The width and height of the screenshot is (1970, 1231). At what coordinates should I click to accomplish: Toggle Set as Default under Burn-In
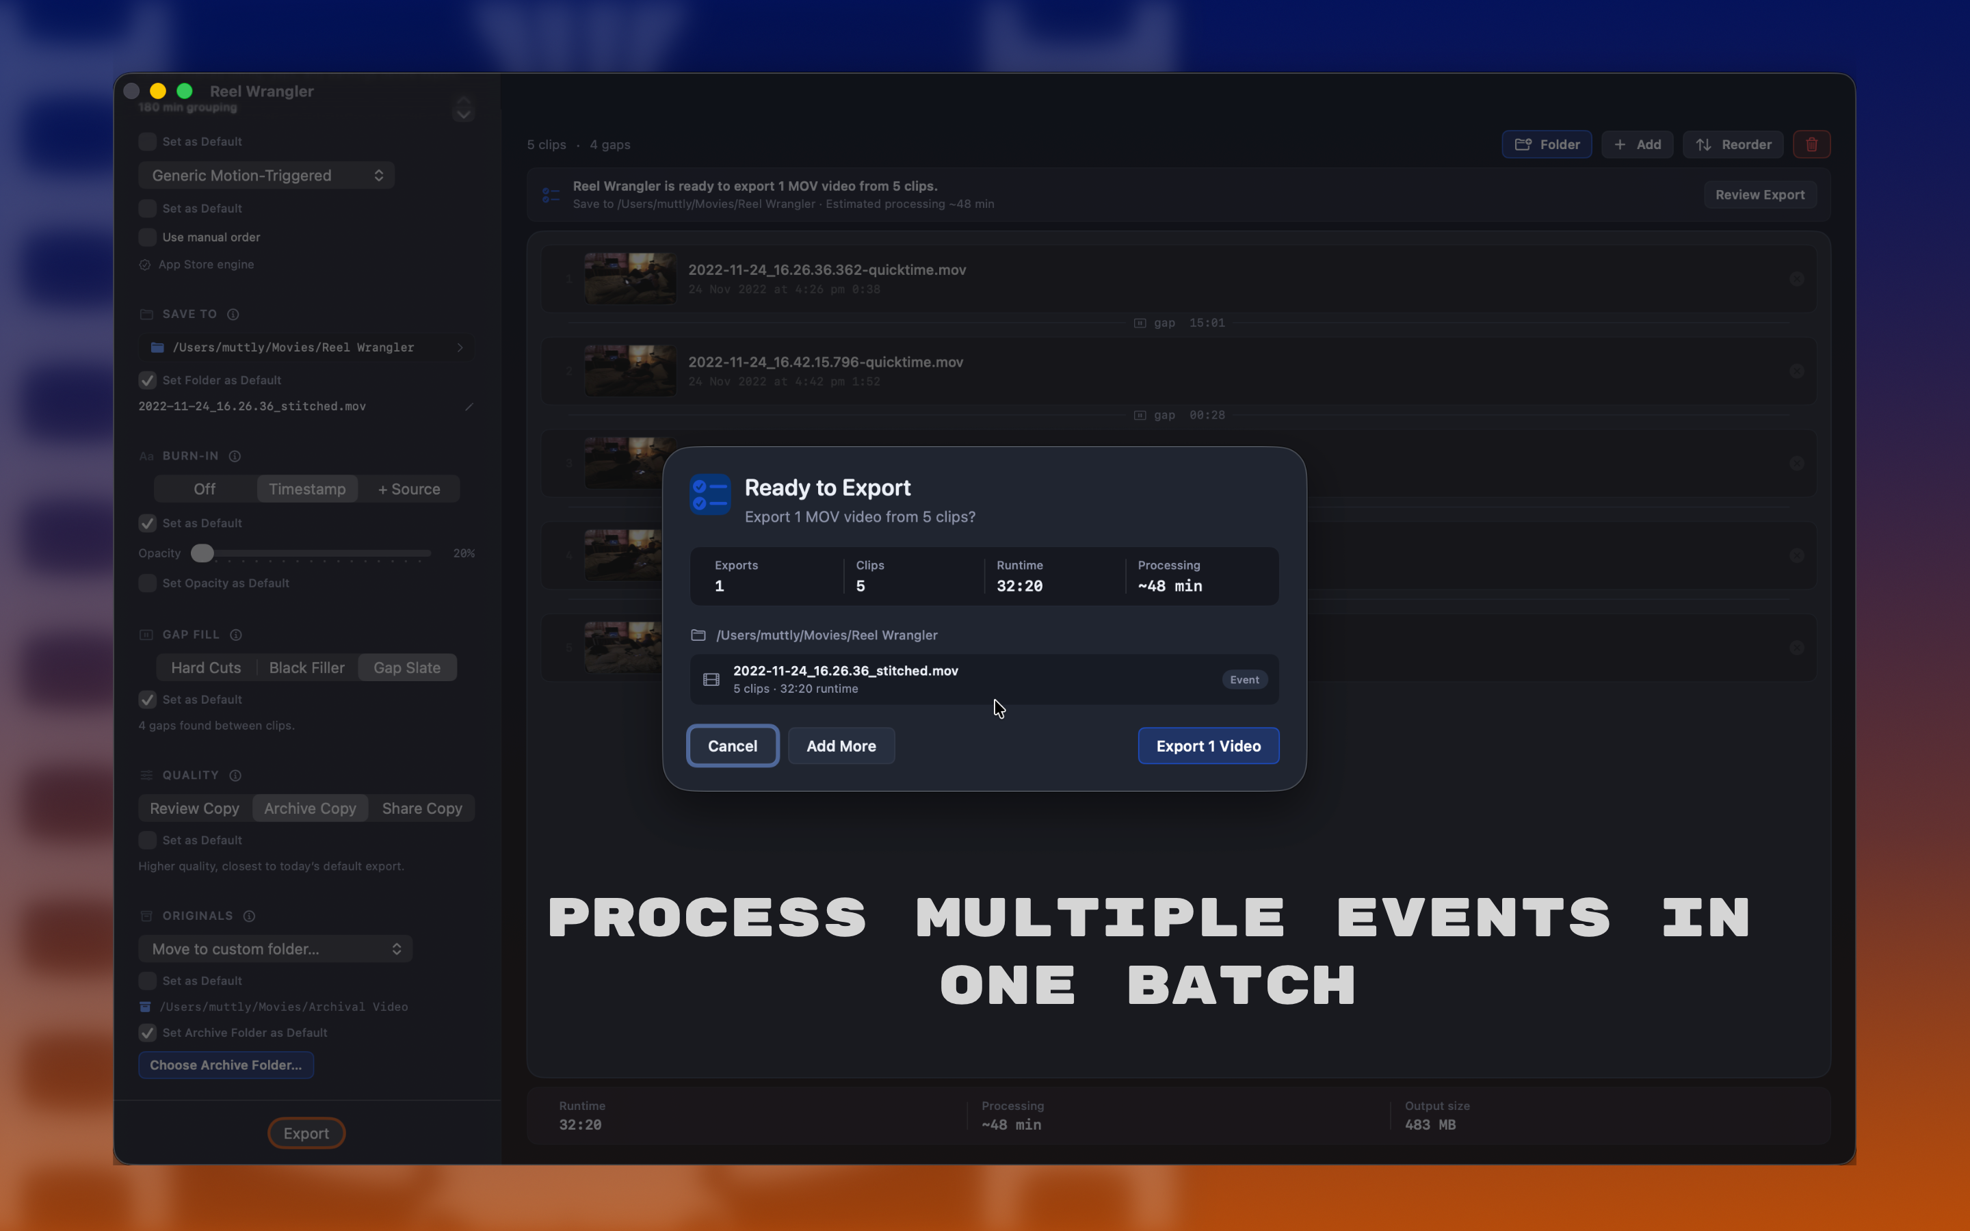pyautogui.click(x=147, y=522)
